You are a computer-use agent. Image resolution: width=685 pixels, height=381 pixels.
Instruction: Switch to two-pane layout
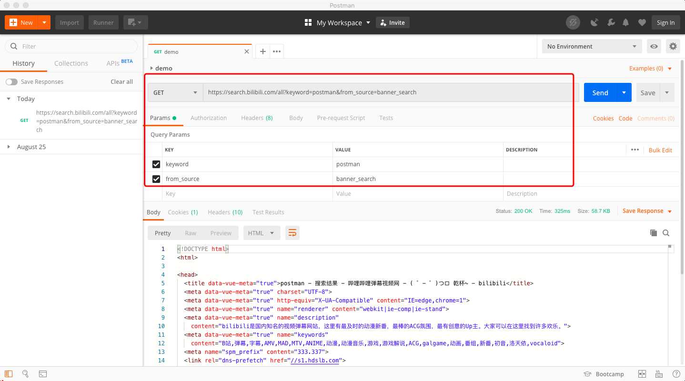click(642, 374)
